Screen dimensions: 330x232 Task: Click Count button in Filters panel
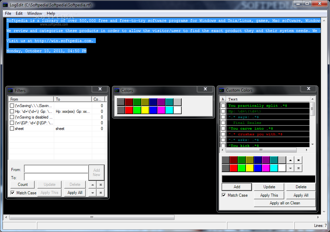[23, 185]
